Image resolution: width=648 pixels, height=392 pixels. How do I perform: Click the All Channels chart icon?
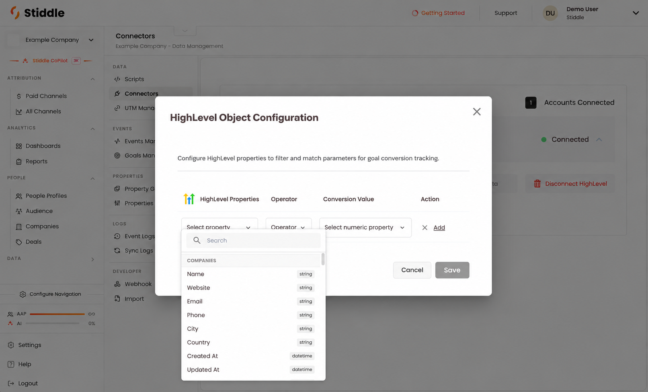[x=19, y=111]
